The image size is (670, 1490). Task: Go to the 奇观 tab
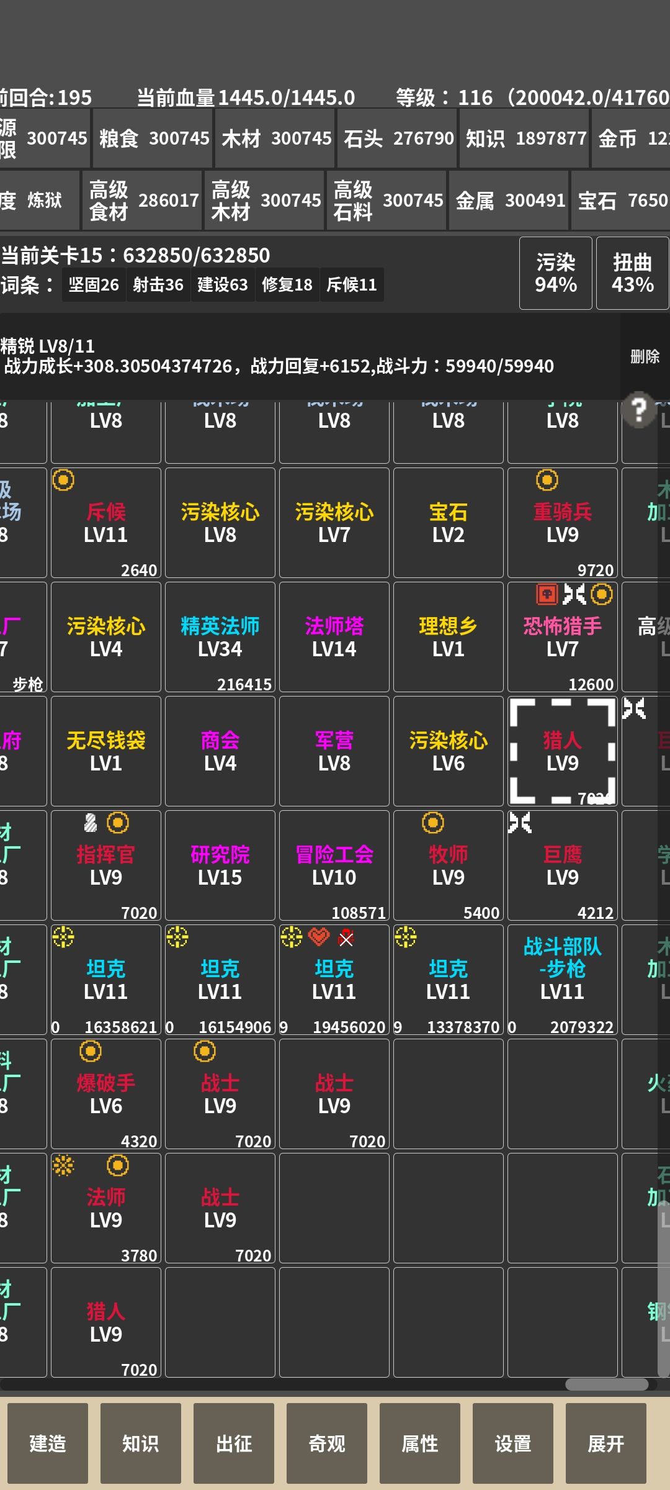[327, 1443]
